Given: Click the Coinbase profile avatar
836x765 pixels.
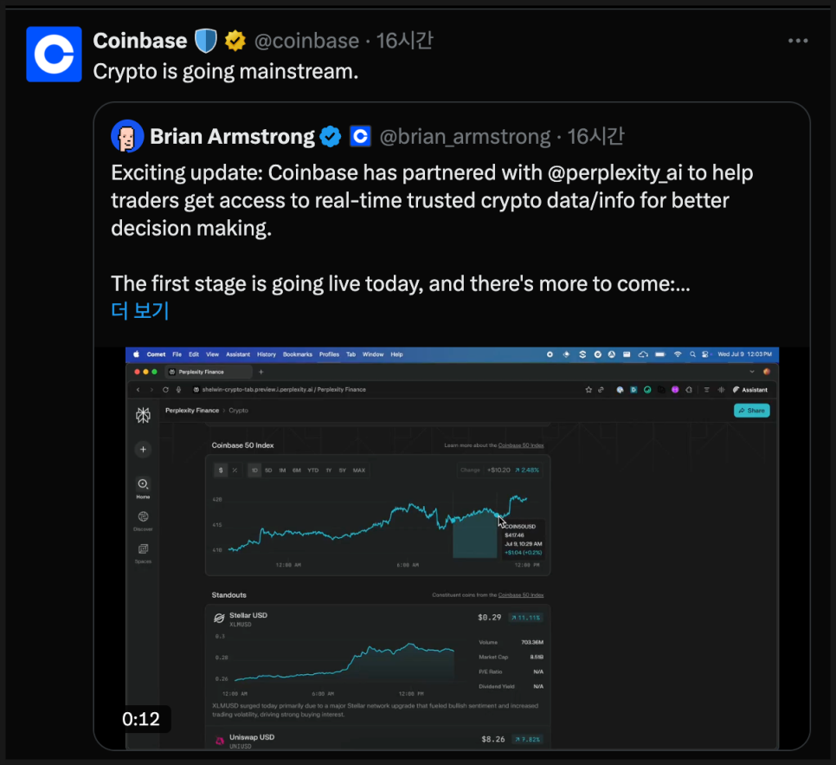Looking at the screenshot, I should [x=54, y=54].
